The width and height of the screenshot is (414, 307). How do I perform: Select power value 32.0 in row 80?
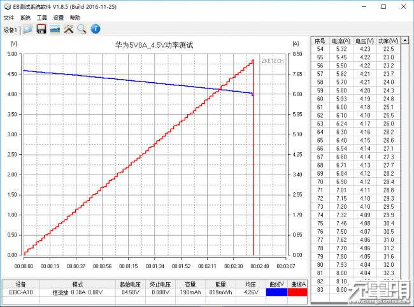(x=389, y=265)
